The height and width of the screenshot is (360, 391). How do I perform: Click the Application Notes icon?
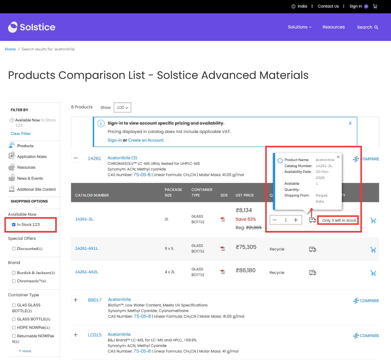[x=12, y=156]
